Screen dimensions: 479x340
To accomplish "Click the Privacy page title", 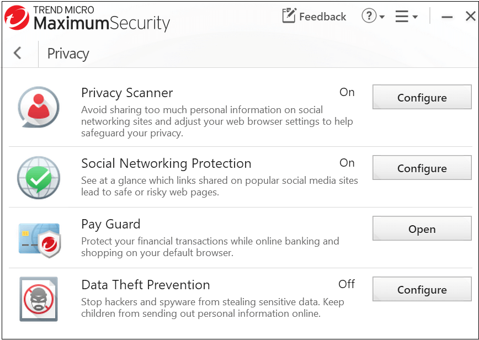I will (68, 54).
